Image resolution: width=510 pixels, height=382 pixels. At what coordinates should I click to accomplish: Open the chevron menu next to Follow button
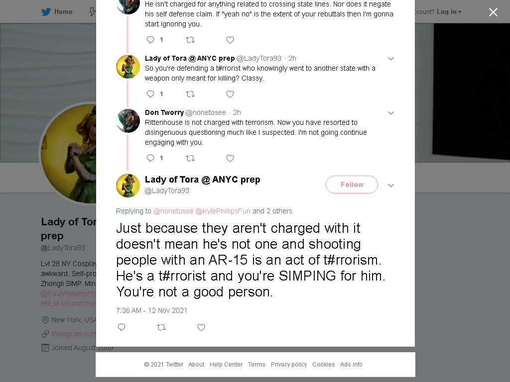pos(391,186)
